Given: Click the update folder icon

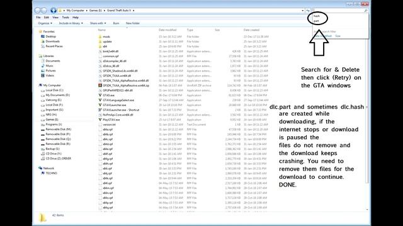Looking at the screenshot, I should click(x=100, y=41).
